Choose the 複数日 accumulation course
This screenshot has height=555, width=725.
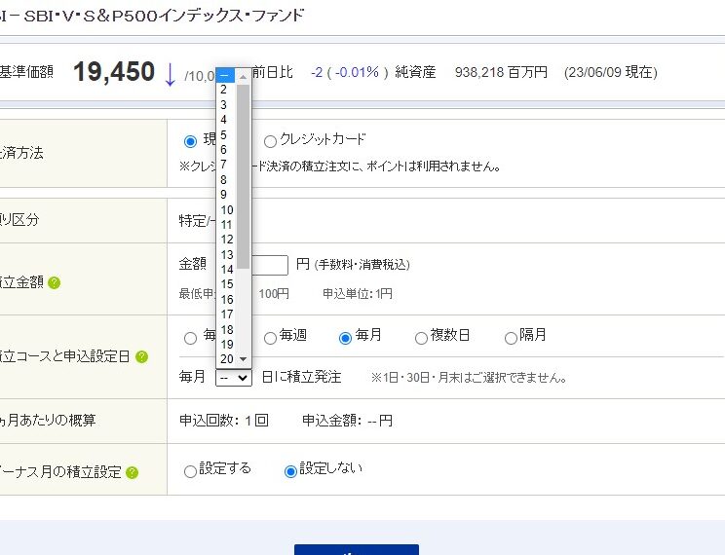(421, 338)
